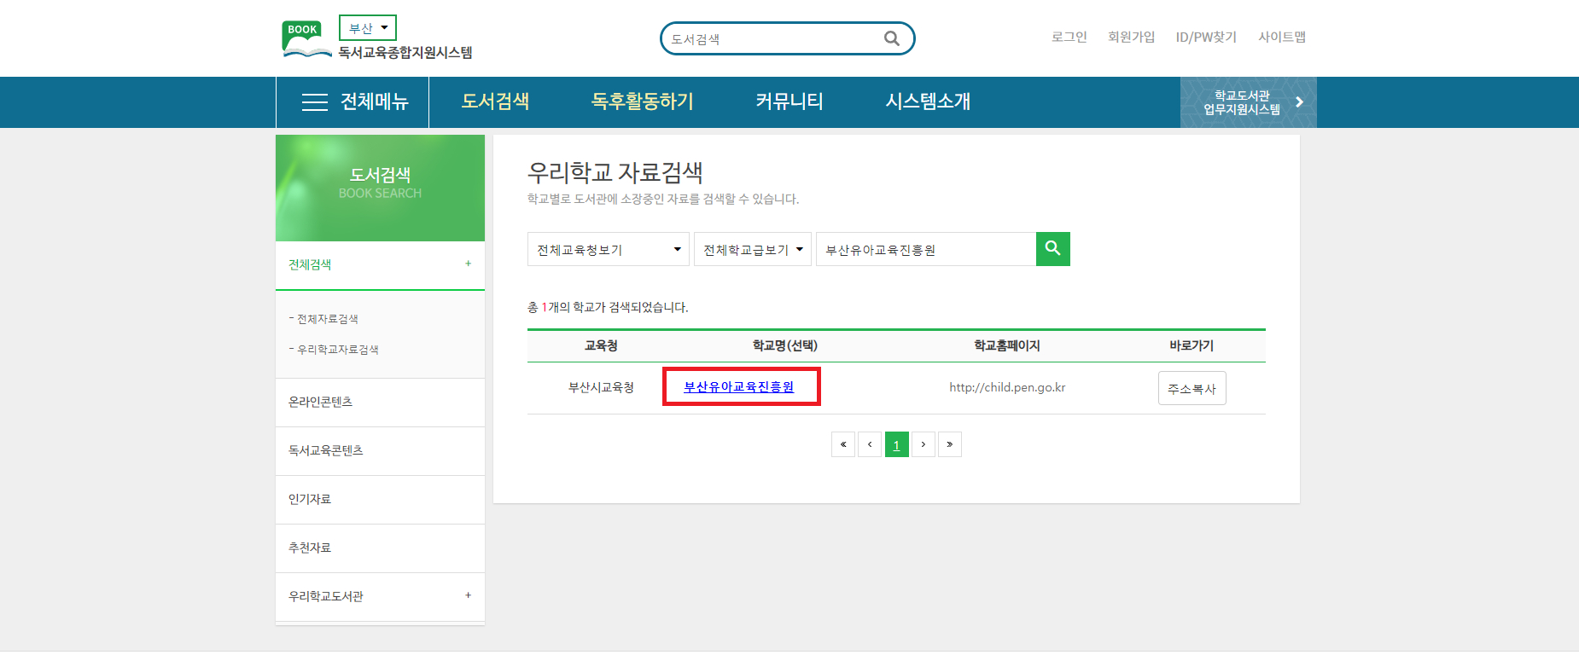Click the school name input with 부산유아교육진흥원
Image resolution: width=1579 pixels, height=655 pixels.
(926, 249)
